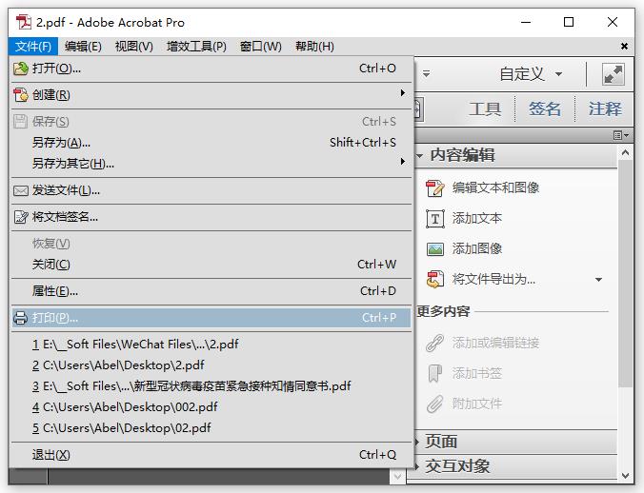Viewport: 644px width, 493px height.
Task: Open the View (视图) menu
Action: (134, 47)
